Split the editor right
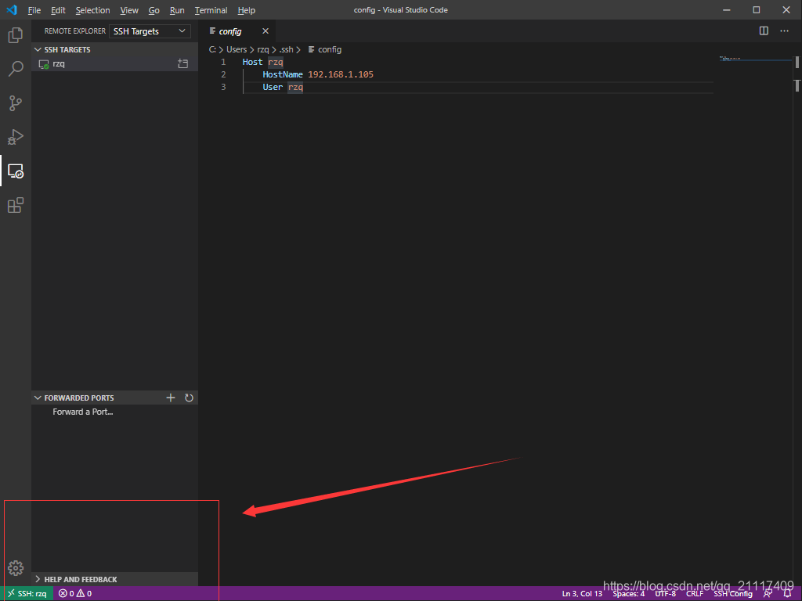Viewport: 802px width, 601px height. pos(764,31)
